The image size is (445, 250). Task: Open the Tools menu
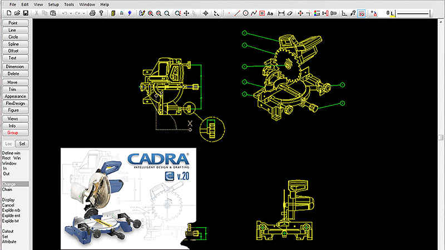[68, 4]
